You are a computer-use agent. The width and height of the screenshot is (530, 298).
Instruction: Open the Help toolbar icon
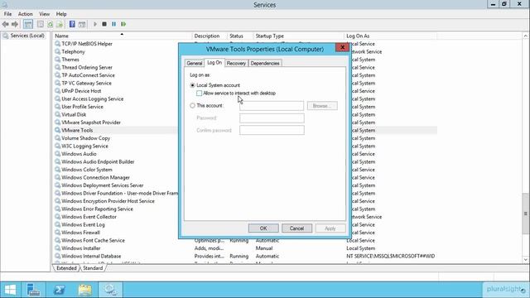point(72,24)
